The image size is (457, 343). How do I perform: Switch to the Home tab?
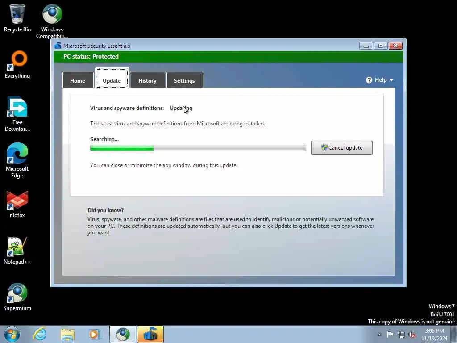pyautogui.click(x=78, y=80)
